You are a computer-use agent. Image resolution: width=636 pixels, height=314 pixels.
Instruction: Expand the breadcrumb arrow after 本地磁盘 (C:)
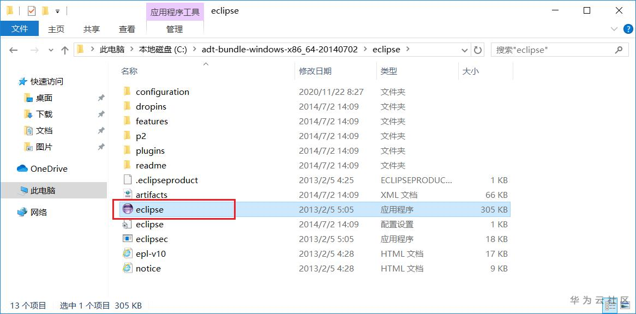(194, 50)
